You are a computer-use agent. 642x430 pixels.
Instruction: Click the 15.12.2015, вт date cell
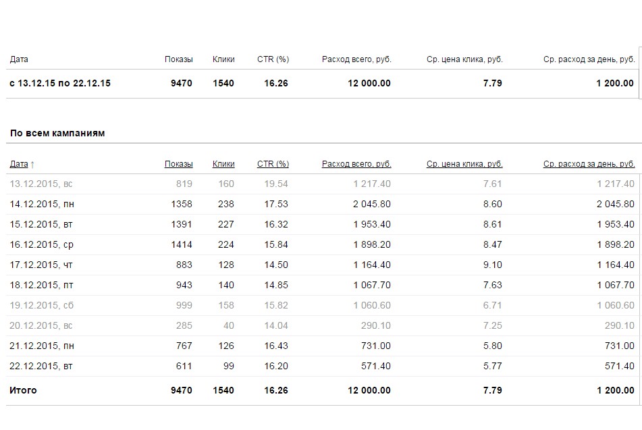click(x=41, y=224)
